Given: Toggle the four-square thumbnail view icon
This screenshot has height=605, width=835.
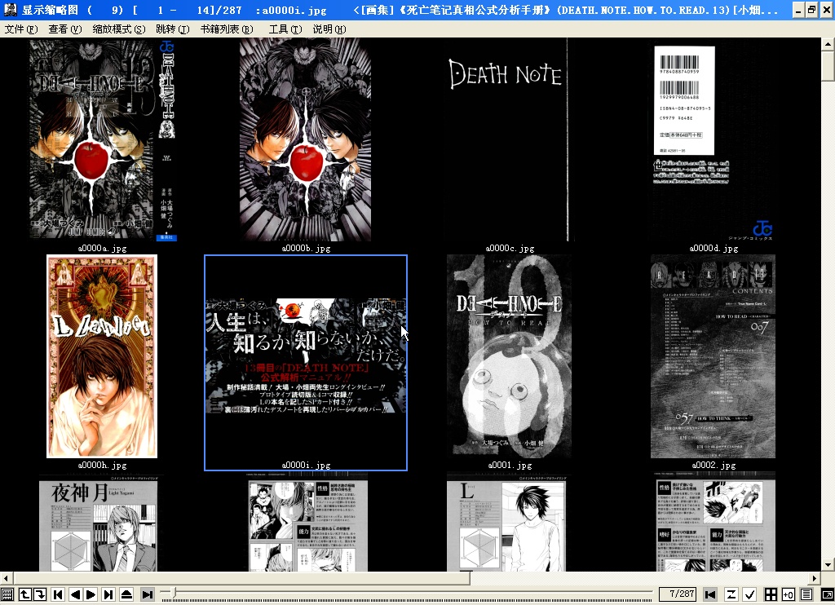Looking at the screenshot, I should tap(771, 594).
